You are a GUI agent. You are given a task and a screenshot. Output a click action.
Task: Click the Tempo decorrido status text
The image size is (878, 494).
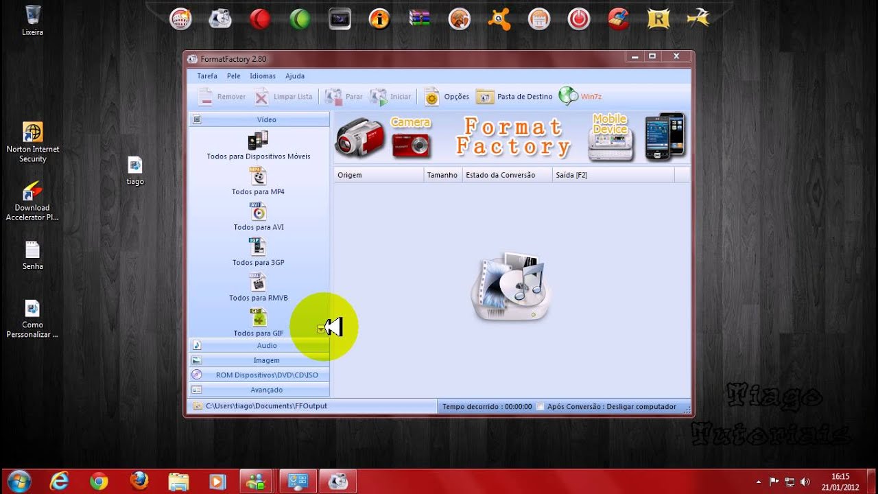coord(487,407)
